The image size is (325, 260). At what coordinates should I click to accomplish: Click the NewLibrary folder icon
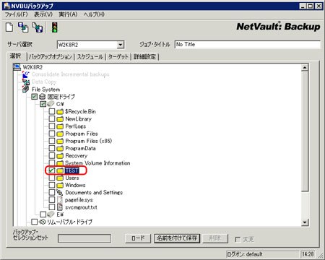pyautogui.click(x=60, y=119)
